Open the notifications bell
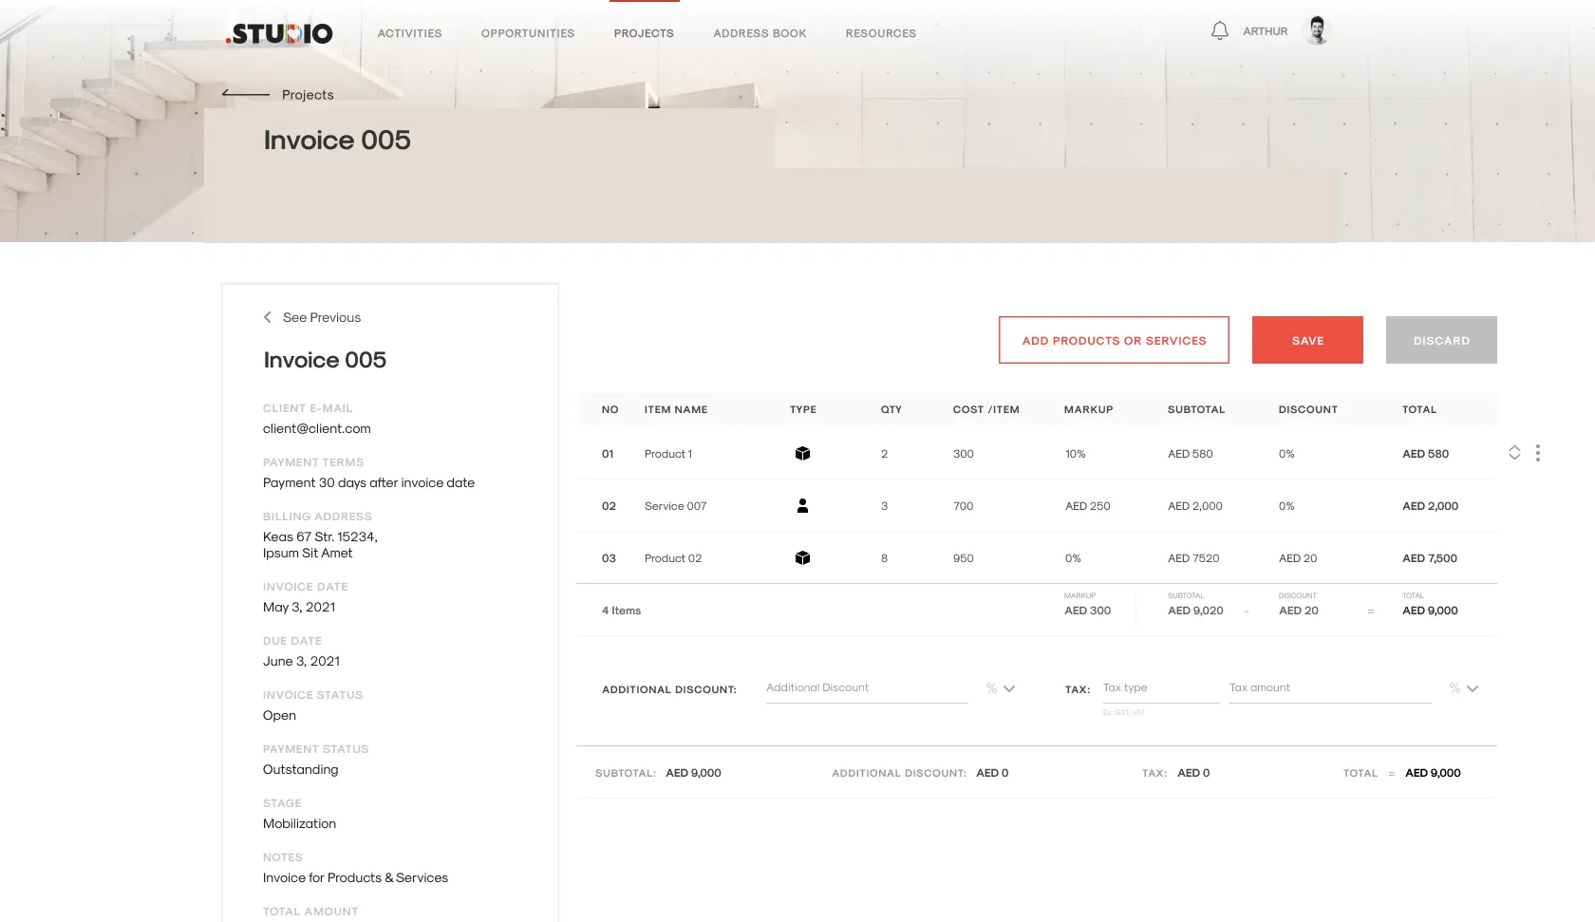 (1220, 29)
